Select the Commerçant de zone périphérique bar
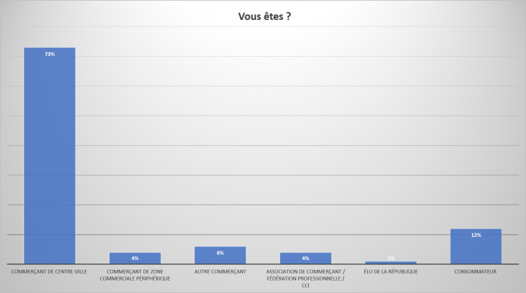 pyautogui.click(x=135, y=258)
